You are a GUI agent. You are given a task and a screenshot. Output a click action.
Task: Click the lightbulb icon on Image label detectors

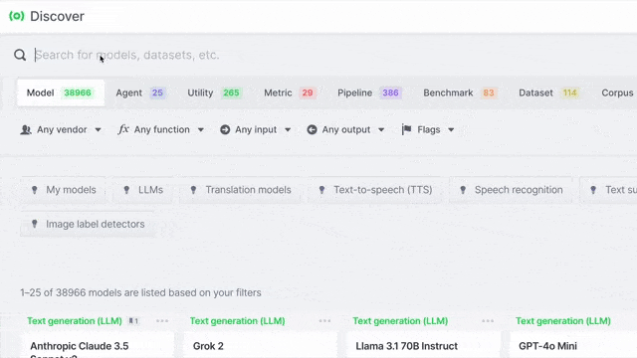[35, 224]
